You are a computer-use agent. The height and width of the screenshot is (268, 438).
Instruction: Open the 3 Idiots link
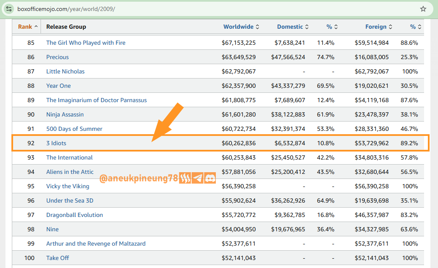tap(56, 143)
